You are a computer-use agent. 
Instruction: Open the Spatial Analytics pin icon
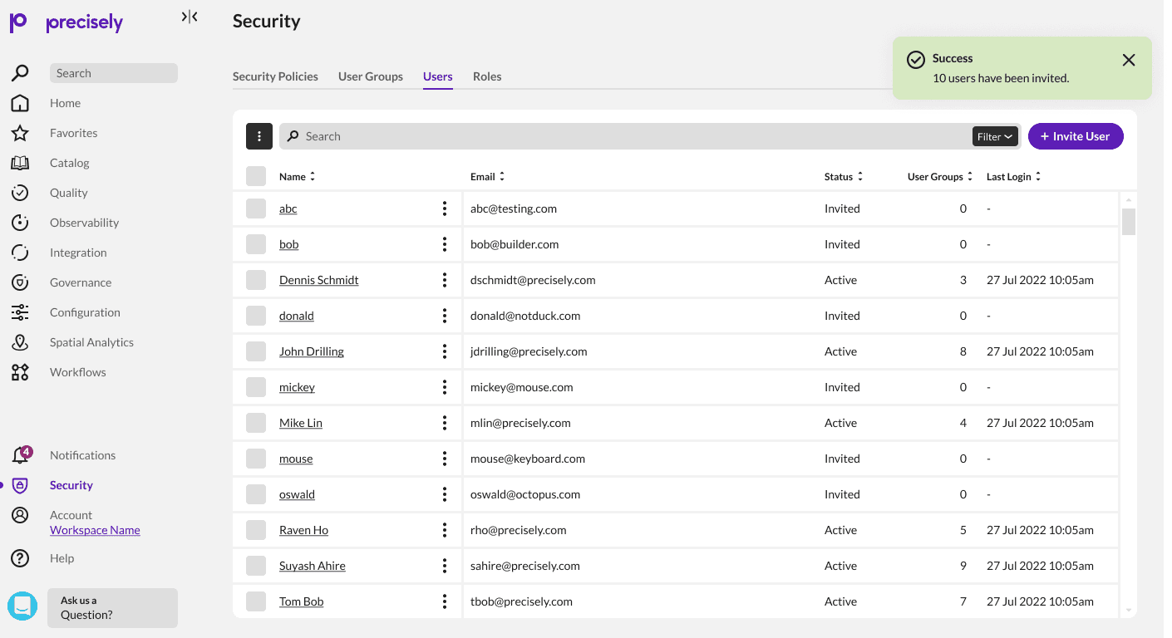[x=20, y=342]
